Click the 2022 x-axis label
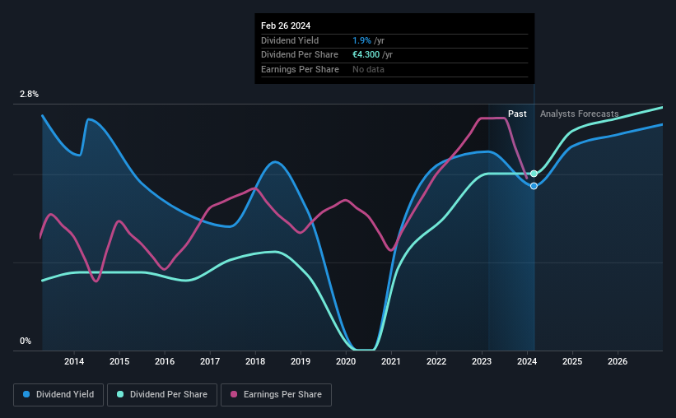Image resolution: width=676 pixels, height=418 pixels. [436, 361]
